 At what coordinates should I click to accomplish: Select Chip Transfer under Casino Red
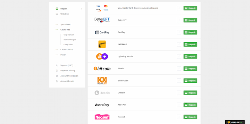(69, 35)
